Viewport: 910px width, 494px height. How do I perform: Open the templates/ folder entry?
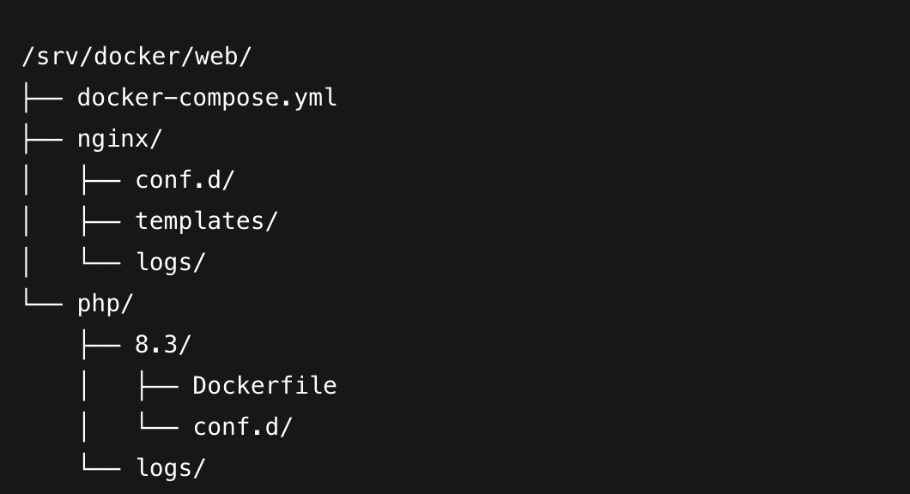tap(206, 221)
